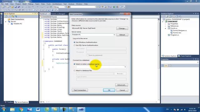
Task: Click the Save toolbar icon
Action: click(16, 7)
